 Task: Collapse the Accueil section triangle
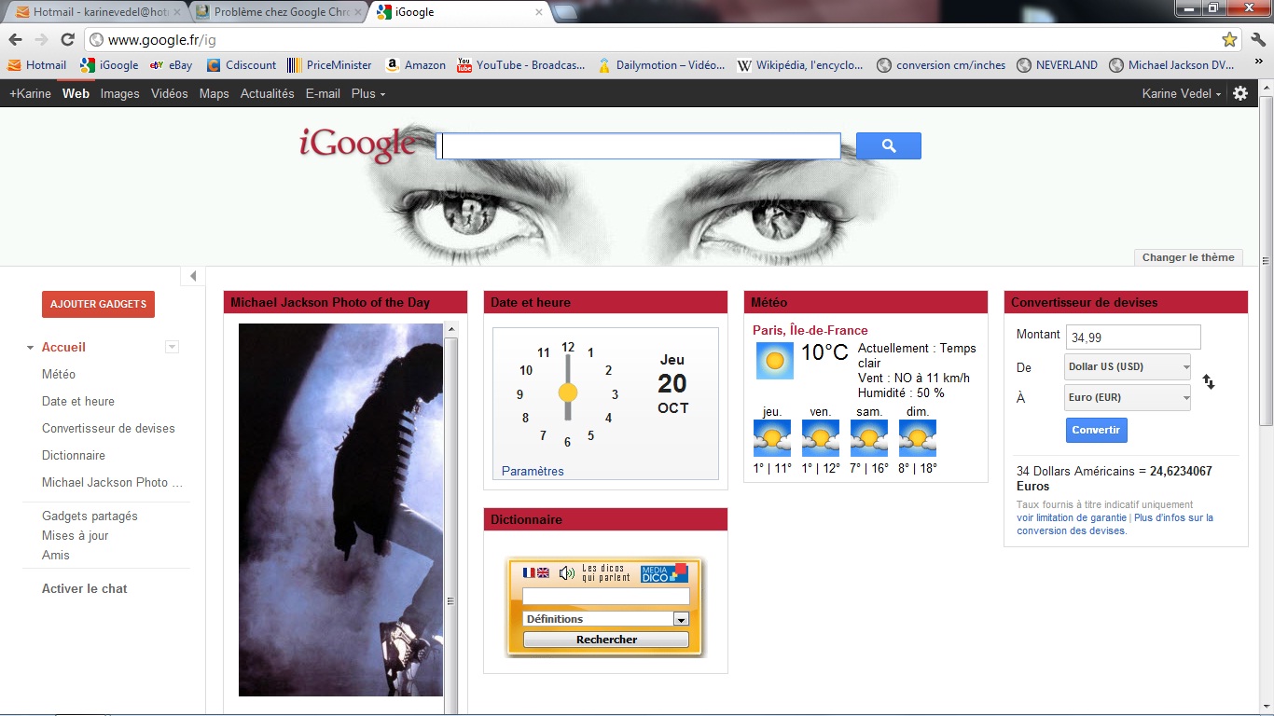click(x=30, y=348)
